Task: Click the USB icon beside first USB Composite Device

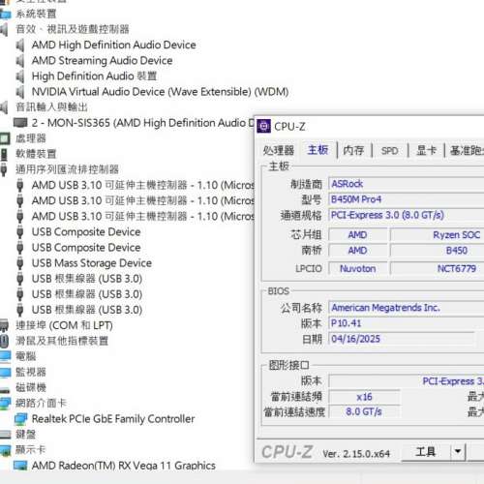Action: click(20, 232)
